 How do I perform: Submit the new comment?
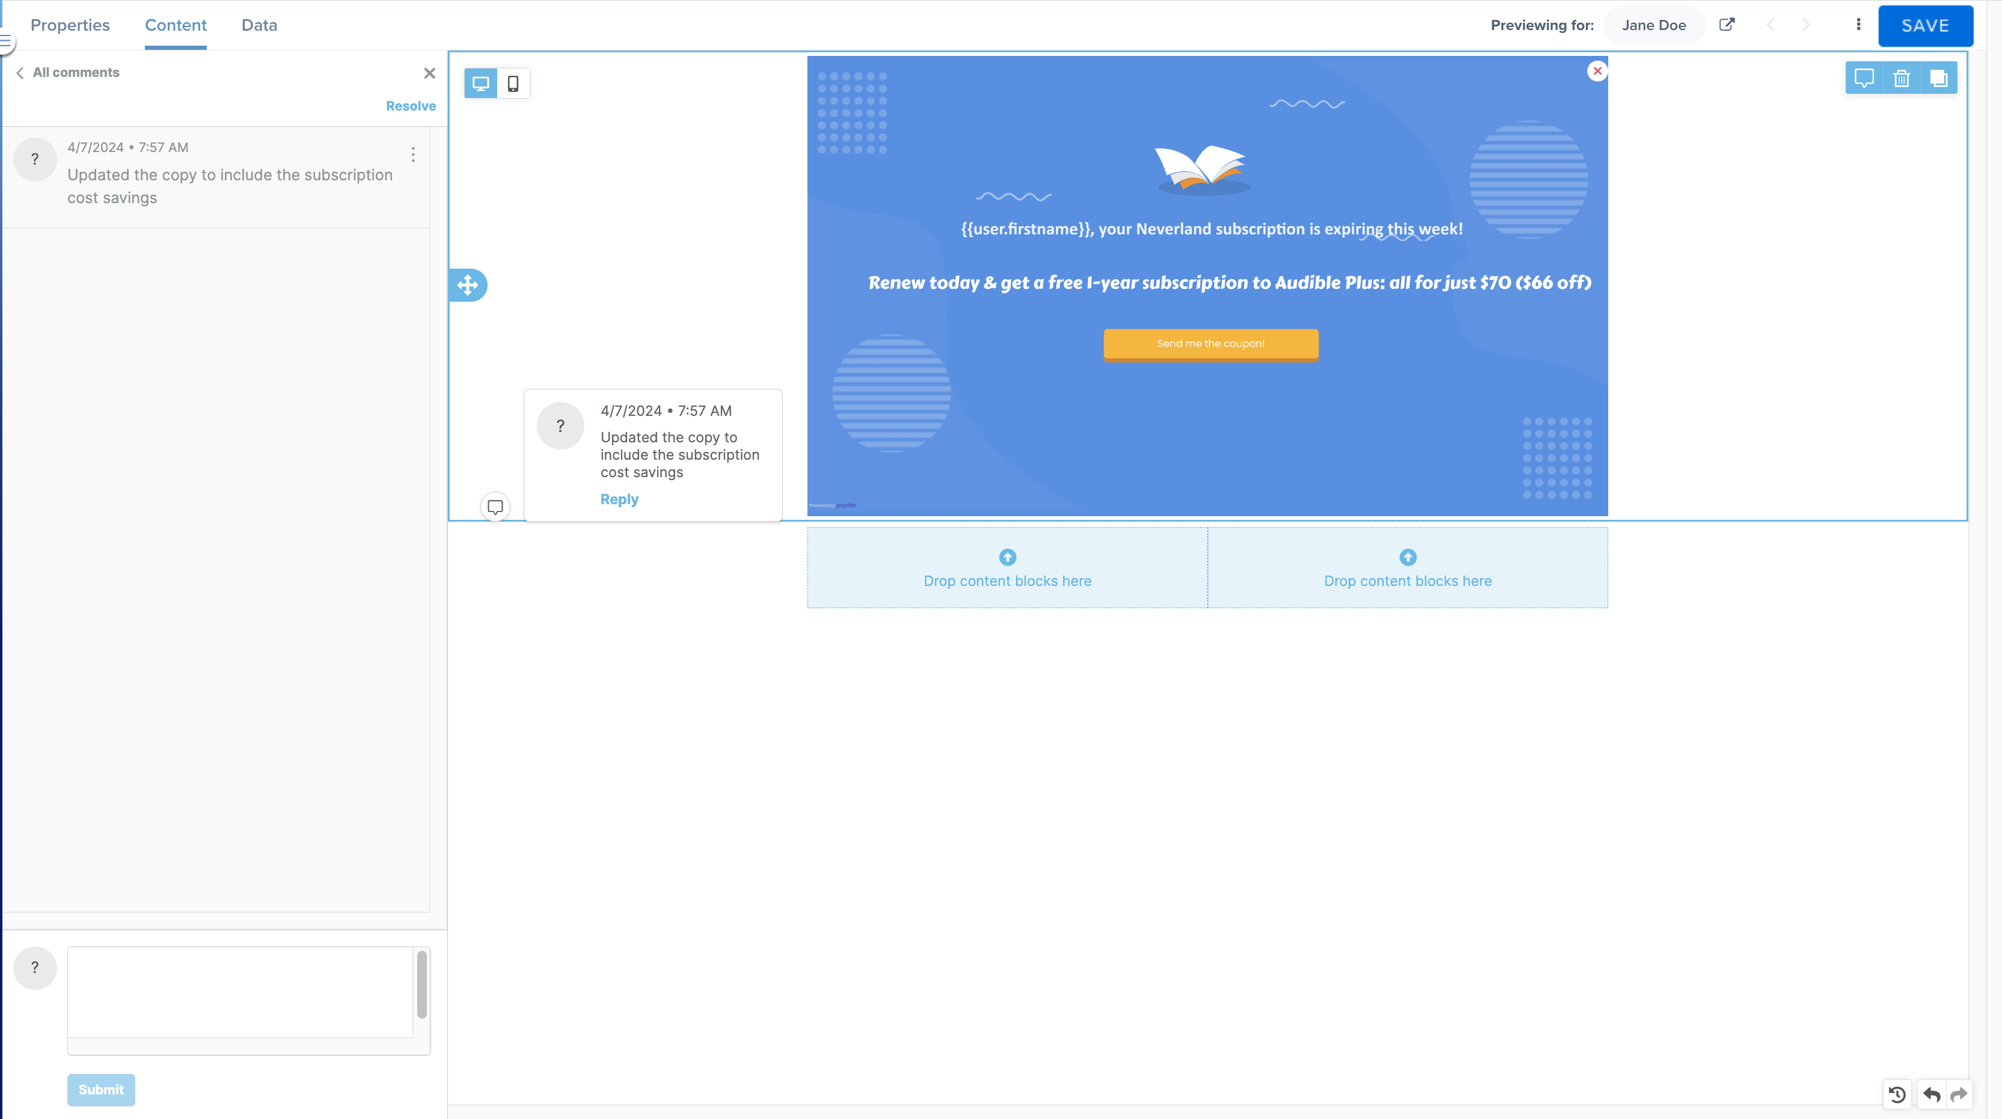101,1090
